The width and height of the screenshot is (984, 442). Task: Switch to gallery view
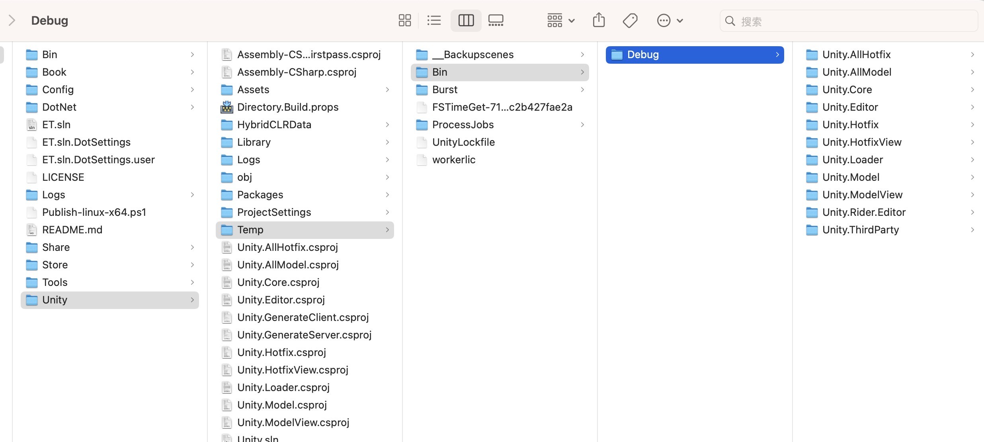[x=496, y=20]
